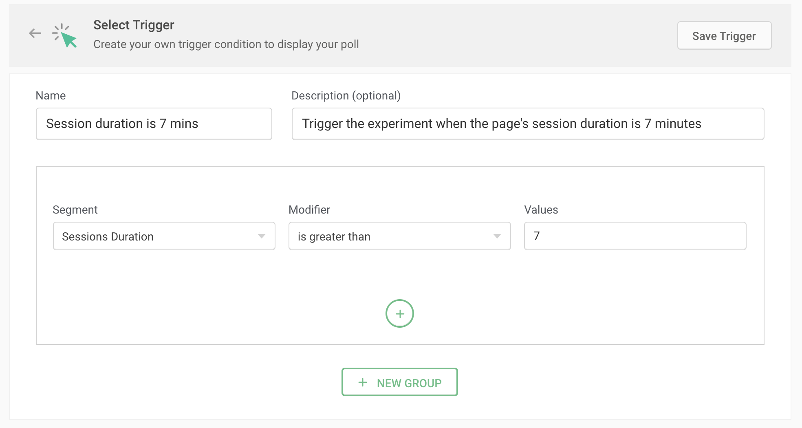This screenshot has width=802, height=428.
Task: Click the Modifier dropdown caret
Action: tap(497, 236)
